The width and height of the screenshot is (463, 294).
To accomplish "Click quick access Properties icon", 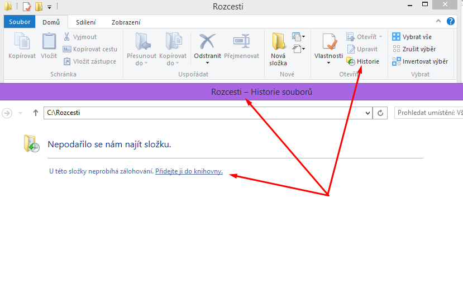I will click(x=27, y=6).
